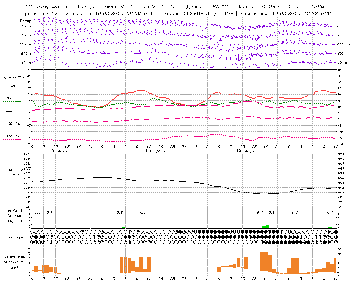Click the left-side '10 м' wind level label
Screen dimensions: 352x281
26,63
